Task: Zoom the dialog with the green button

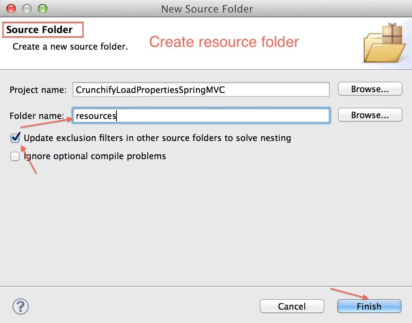Action: tap(42, 9)
